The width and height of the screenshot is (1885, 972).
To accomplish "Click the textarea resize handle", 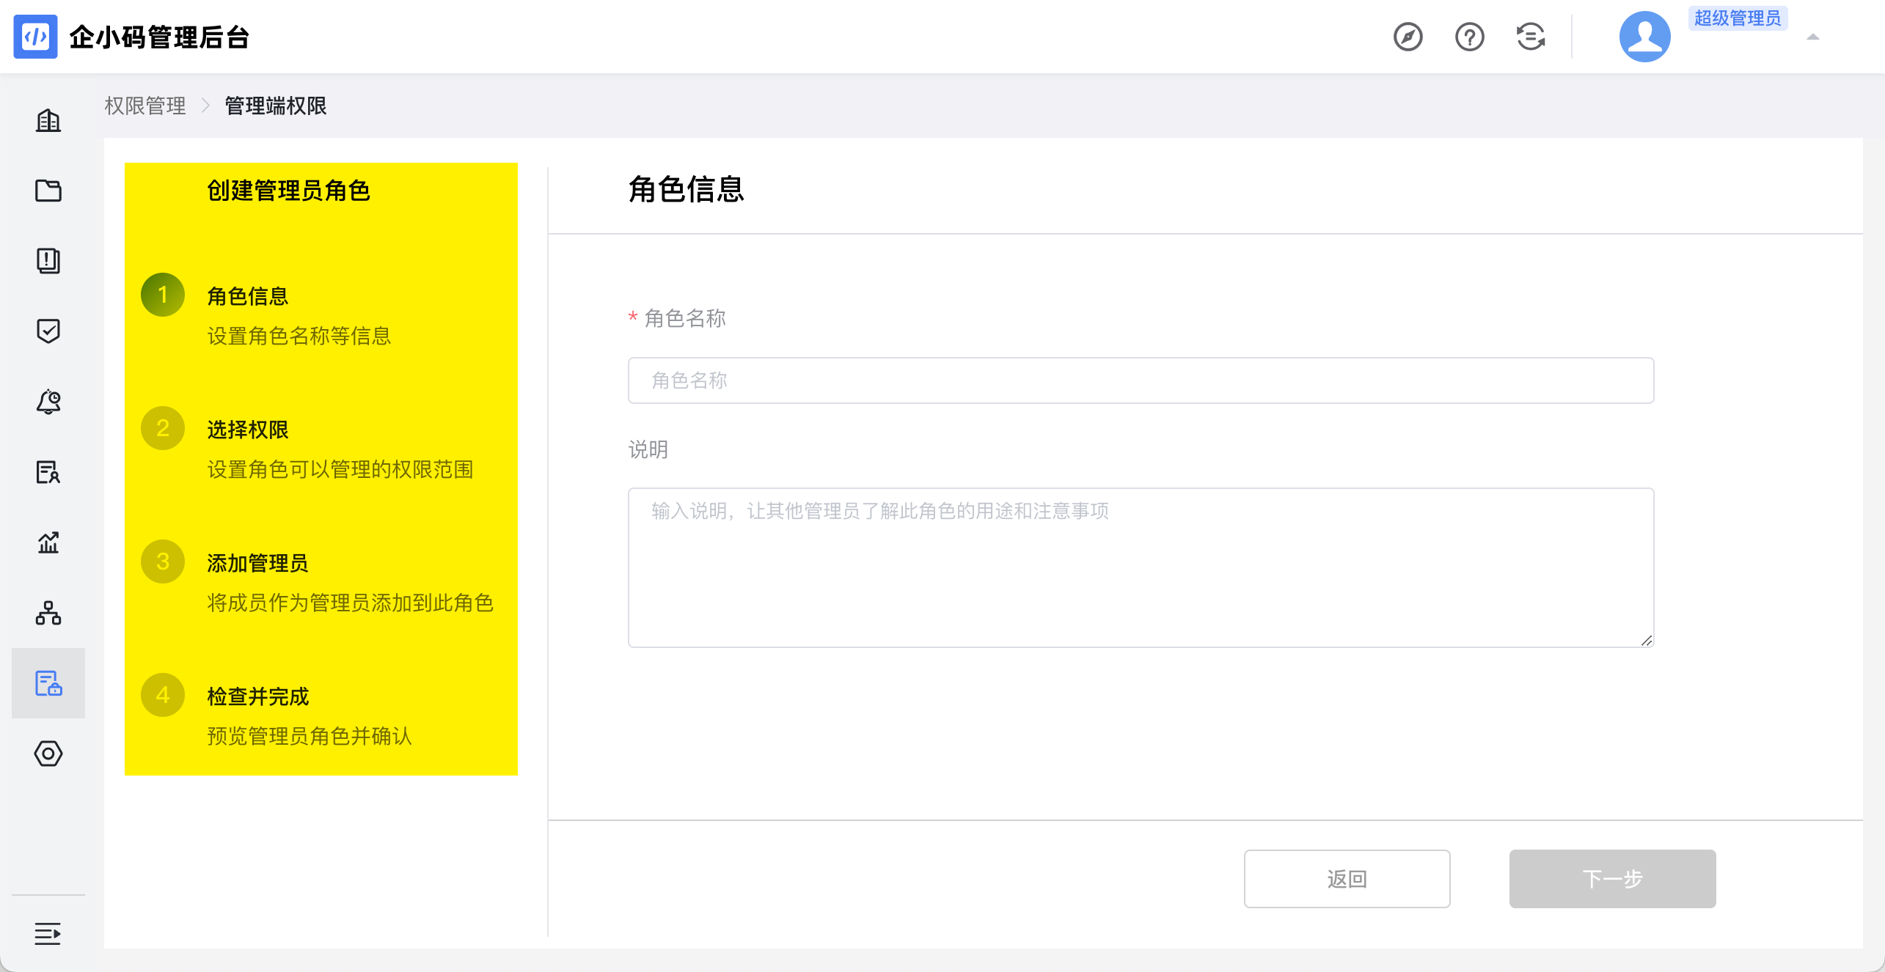I will click(x=1646, y=640).
